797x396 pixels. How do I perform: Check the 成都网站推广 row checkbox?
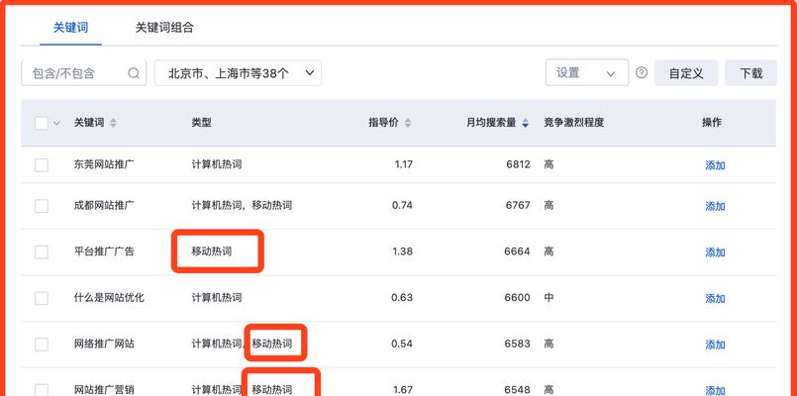[42, 206]
